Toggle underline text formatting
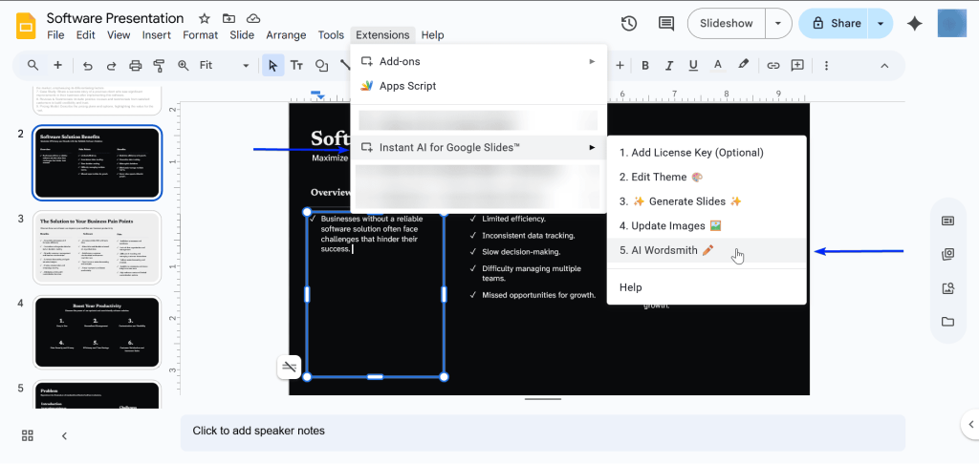Image resolution: width=979 pixels, height=464 pixels. click(x=693, y=66)
